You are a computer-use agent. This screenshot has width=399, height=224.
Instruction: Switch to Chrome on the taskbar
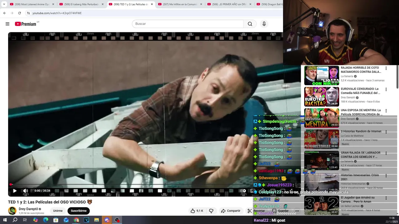click(76, 220)
